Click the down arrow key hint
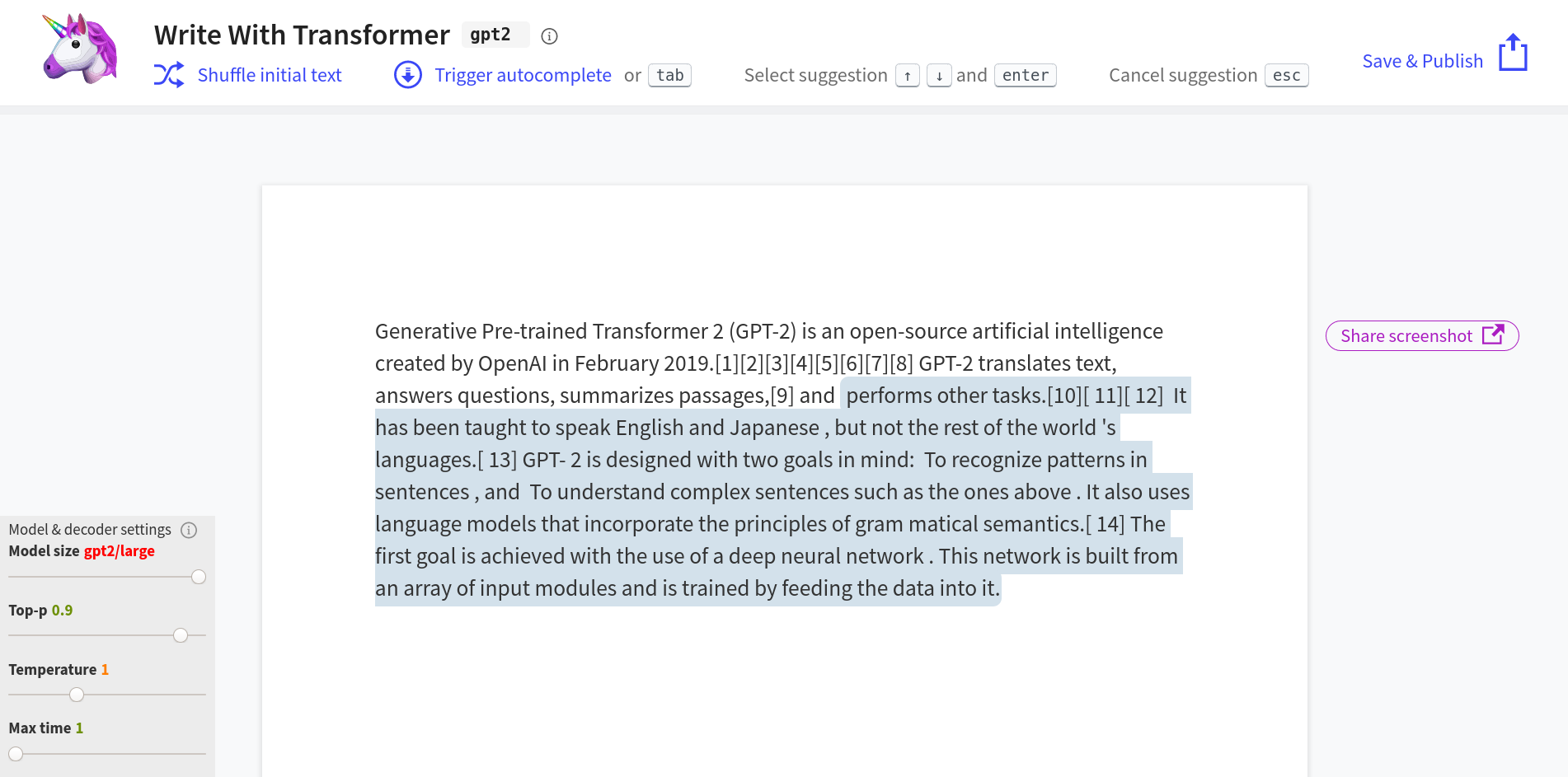The height and width of the screenshot is (777, 1568). click(939, 76)
